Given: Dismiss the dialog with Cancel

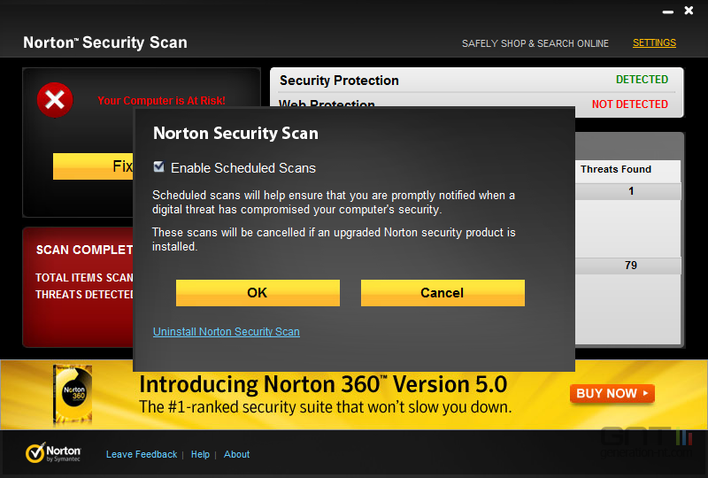Looking at the screenshot, I should [442, 293].
